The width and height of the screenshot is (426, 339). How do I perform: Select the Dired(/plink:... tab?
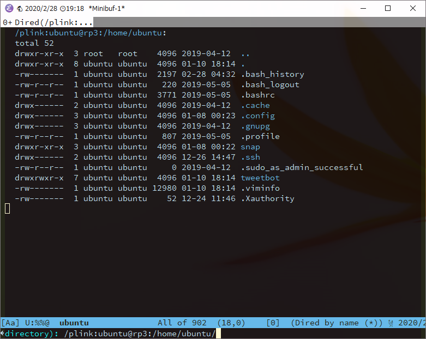click(47, 22)
